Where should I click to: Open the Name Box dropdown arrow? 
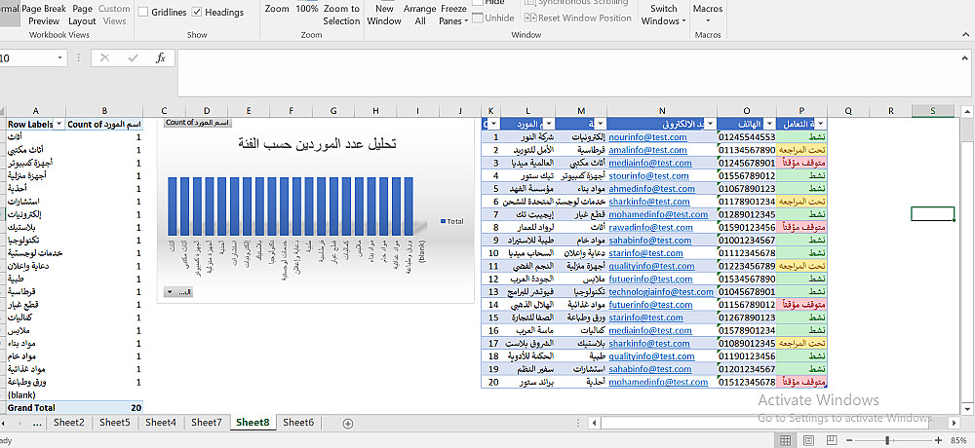pos(60,57)
